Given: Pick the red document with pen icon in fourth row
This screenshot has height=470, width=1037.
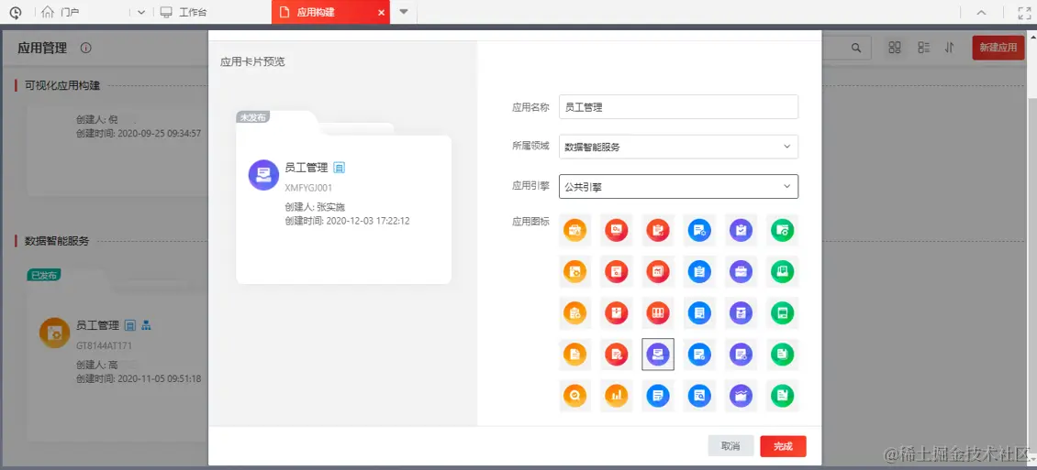Looking at the screenshot, I should click(x=617, y=355).
